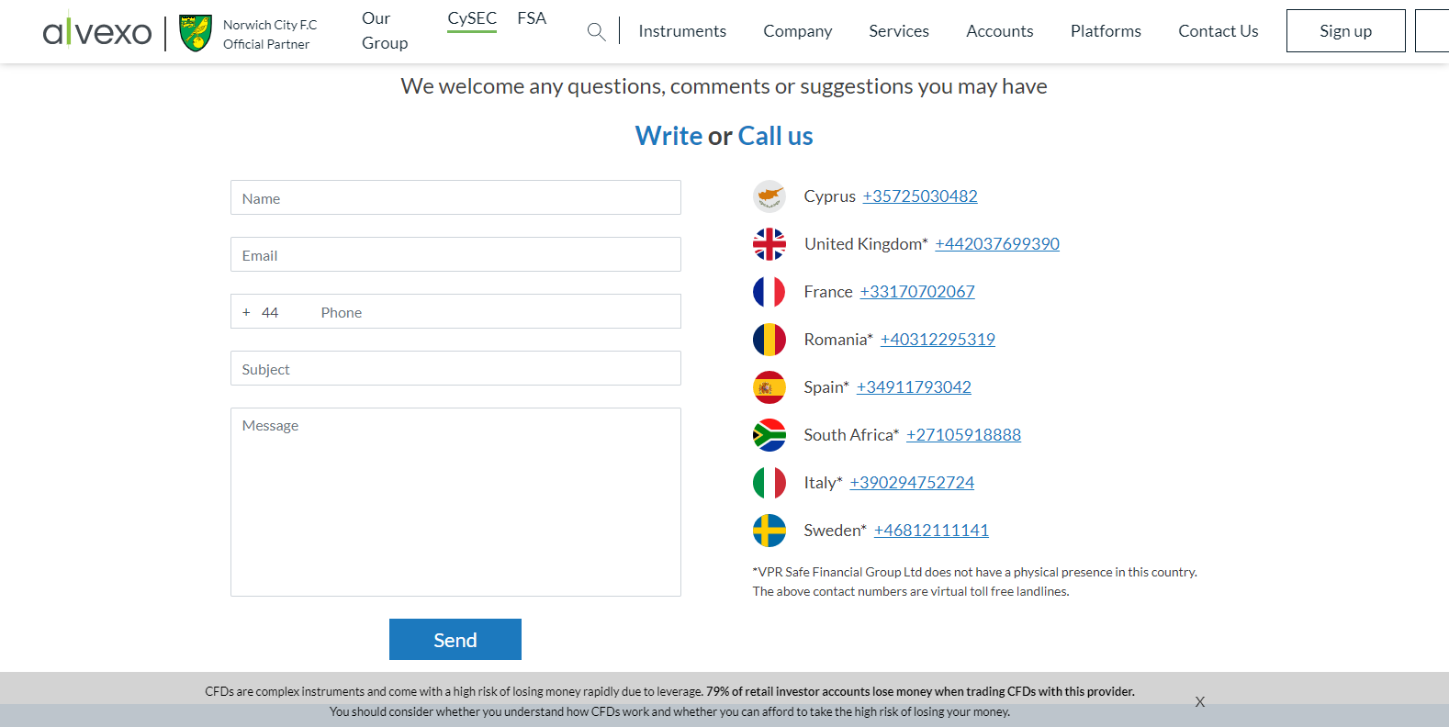Open the search magnifier icon

pyautogui.click(x=596, y=32)
